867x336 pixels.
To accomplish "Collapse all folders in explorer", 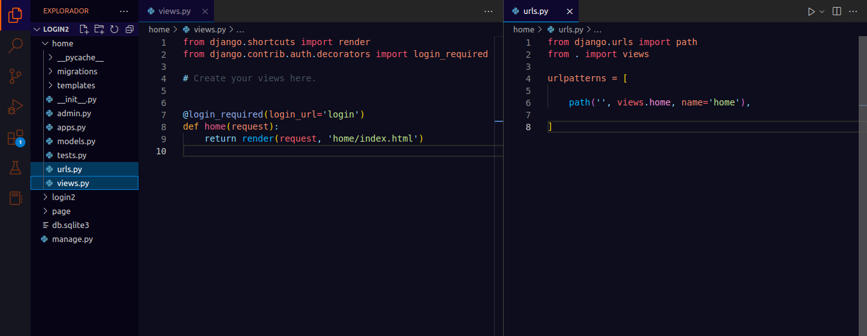I will click(130, 29).
